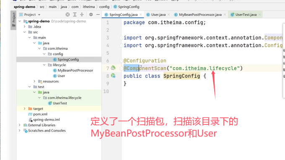
Task: Collapse the config package
Action: click(x=44, y=54)
